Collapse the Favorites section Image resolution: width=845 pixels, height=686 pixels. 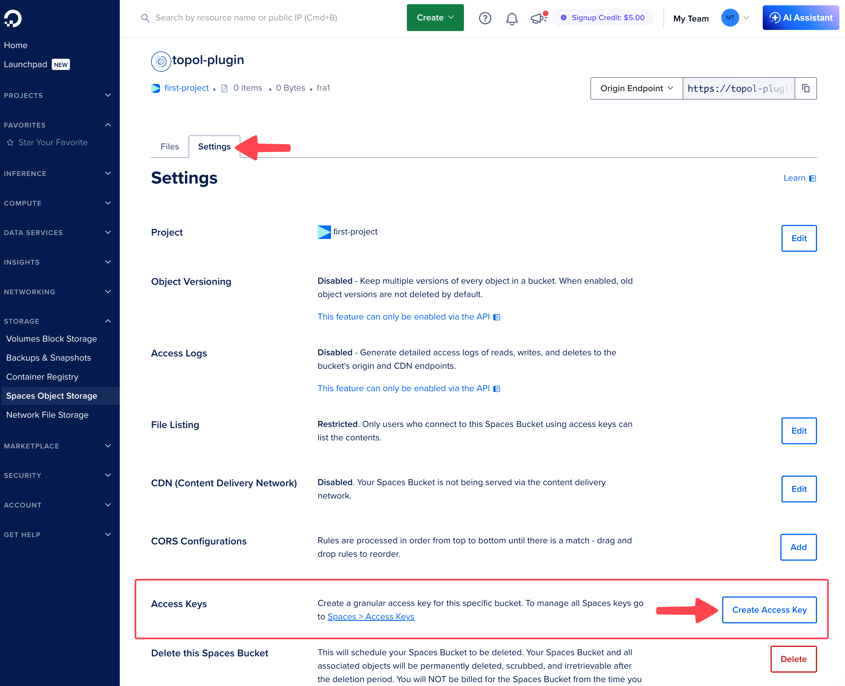[108, 125]
